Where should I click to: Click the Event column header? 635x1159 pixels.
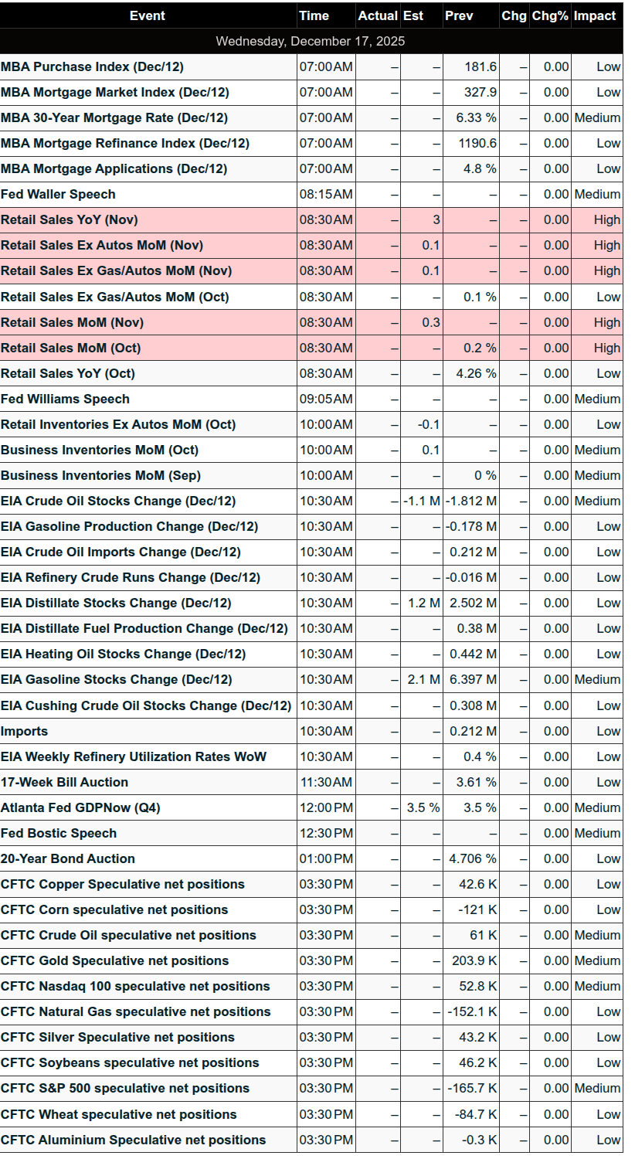click(147, 15)
